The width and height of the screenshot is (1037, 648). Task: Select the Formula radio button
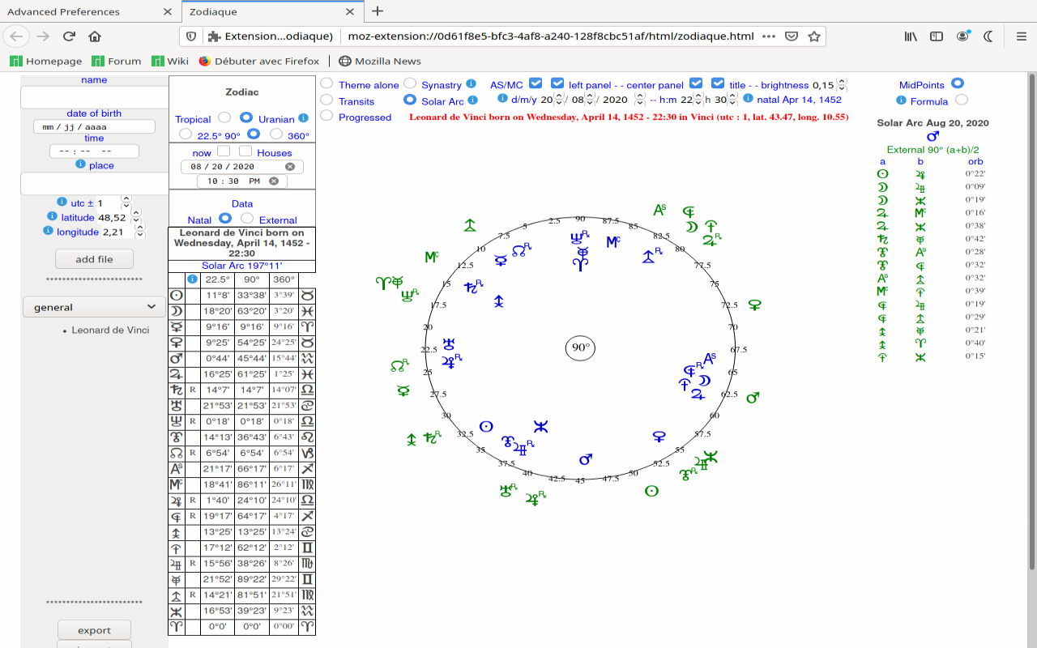(x=961, y=100)
